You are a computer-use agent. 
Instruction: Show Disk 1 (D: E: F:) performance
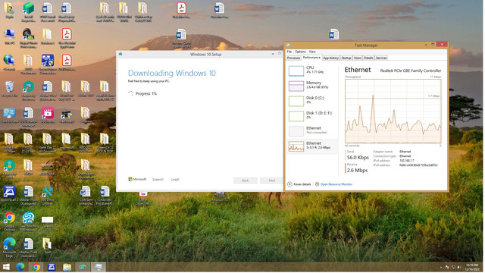coord(311,116)
